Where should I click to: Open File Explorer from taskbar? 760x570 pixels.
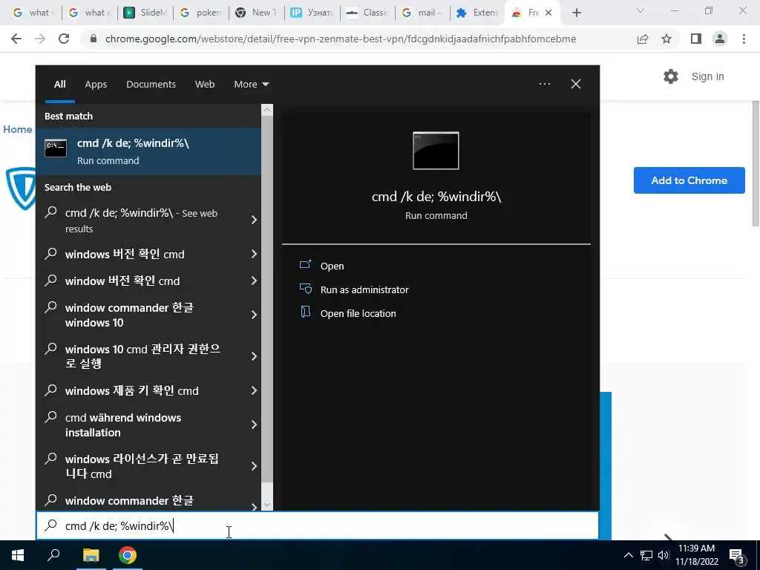(x=91, y=555)
